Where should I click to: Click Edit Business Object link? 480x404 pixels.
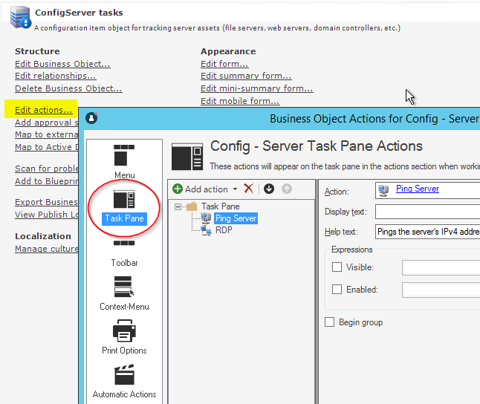[62, 64]
